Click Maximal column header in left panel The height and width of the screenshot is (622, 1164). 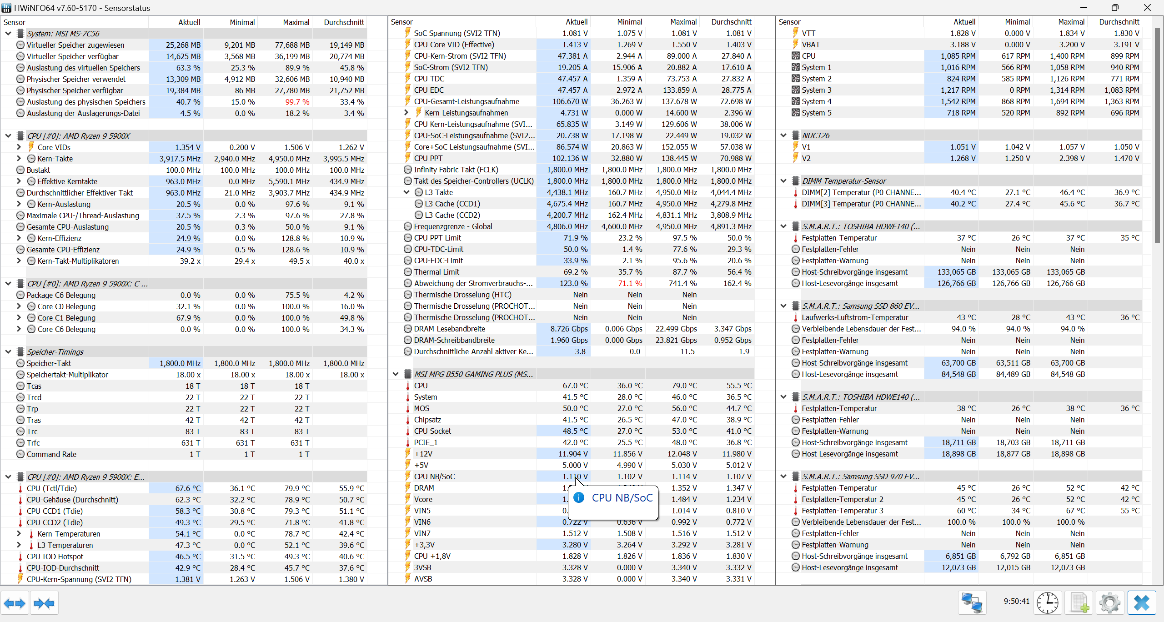pos(285,22)
